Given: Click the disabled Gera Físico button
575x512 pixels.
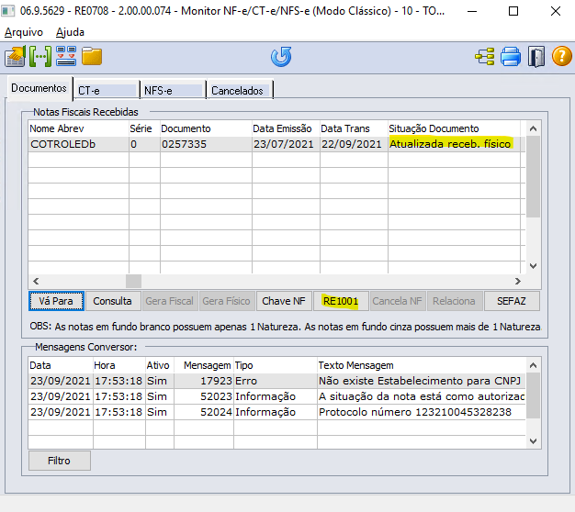Looking at the screenshot, I should pos(226,301).
